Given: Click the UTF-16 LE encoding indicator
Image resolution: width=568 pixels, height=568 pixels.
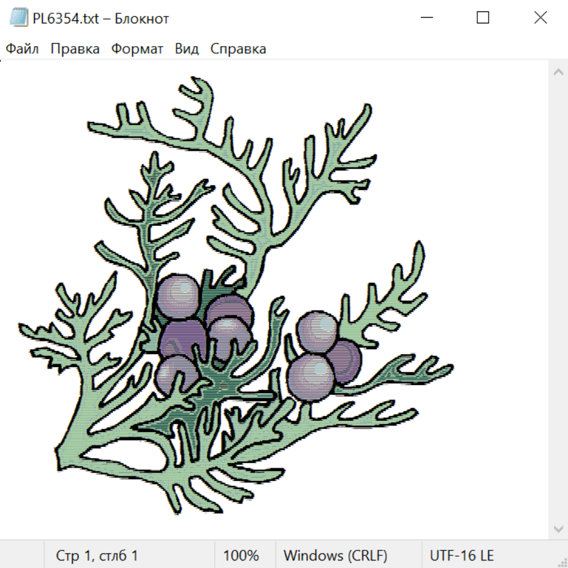Looking at the screenshot, I should (461, 556).
